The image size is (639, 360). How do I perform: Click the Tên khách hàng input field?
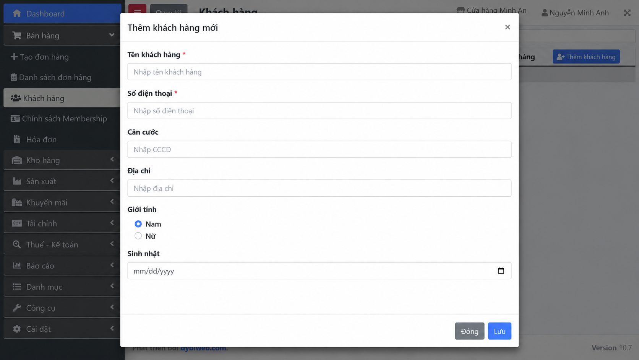[319, 72]
